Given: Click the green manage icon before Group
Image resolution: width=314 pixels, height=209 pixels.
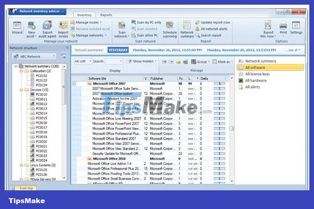Looking at the screenshot, I should [x=186, y=62].
